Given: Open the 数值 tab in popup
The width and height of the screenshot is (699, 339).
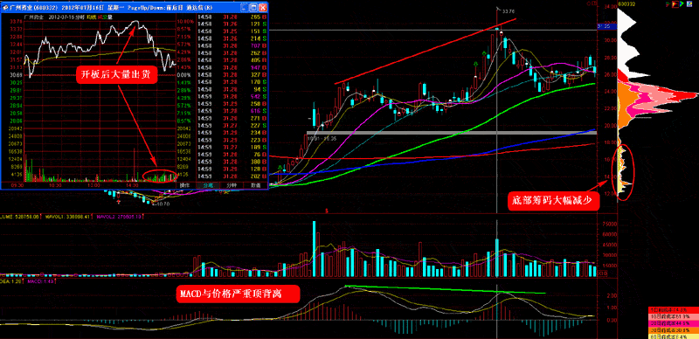Looking at the screenshot, I should pos(255,185).
